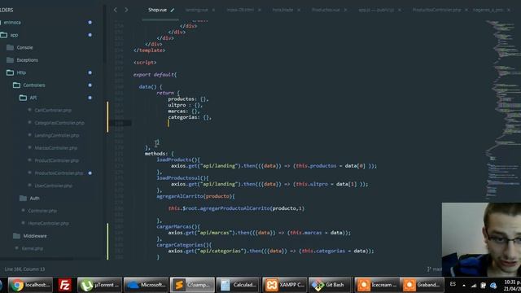Open CategoriasController.php in the sidebar
This screenshot has width=521, height=293.
(59, 123)
